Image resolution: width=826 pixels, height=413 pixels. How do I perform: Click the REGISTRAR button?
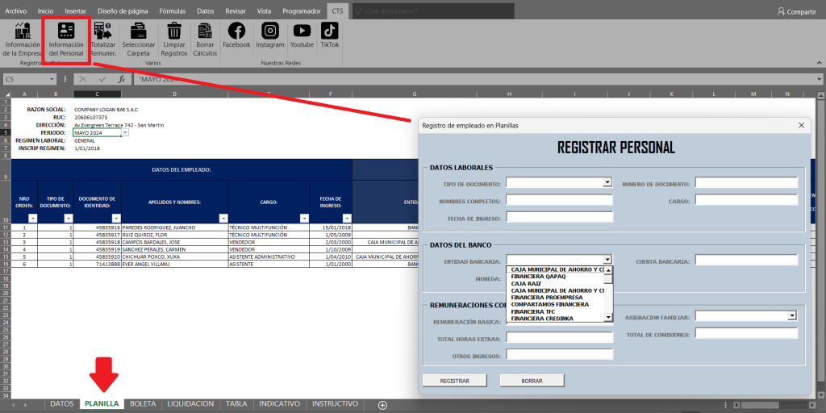click(455, 381)
